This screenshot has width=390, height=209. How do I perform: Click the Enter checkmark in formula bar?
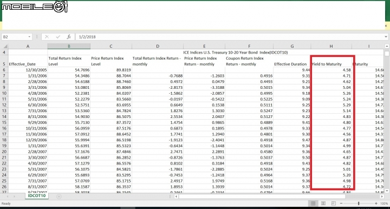click(x=58, y=37)
